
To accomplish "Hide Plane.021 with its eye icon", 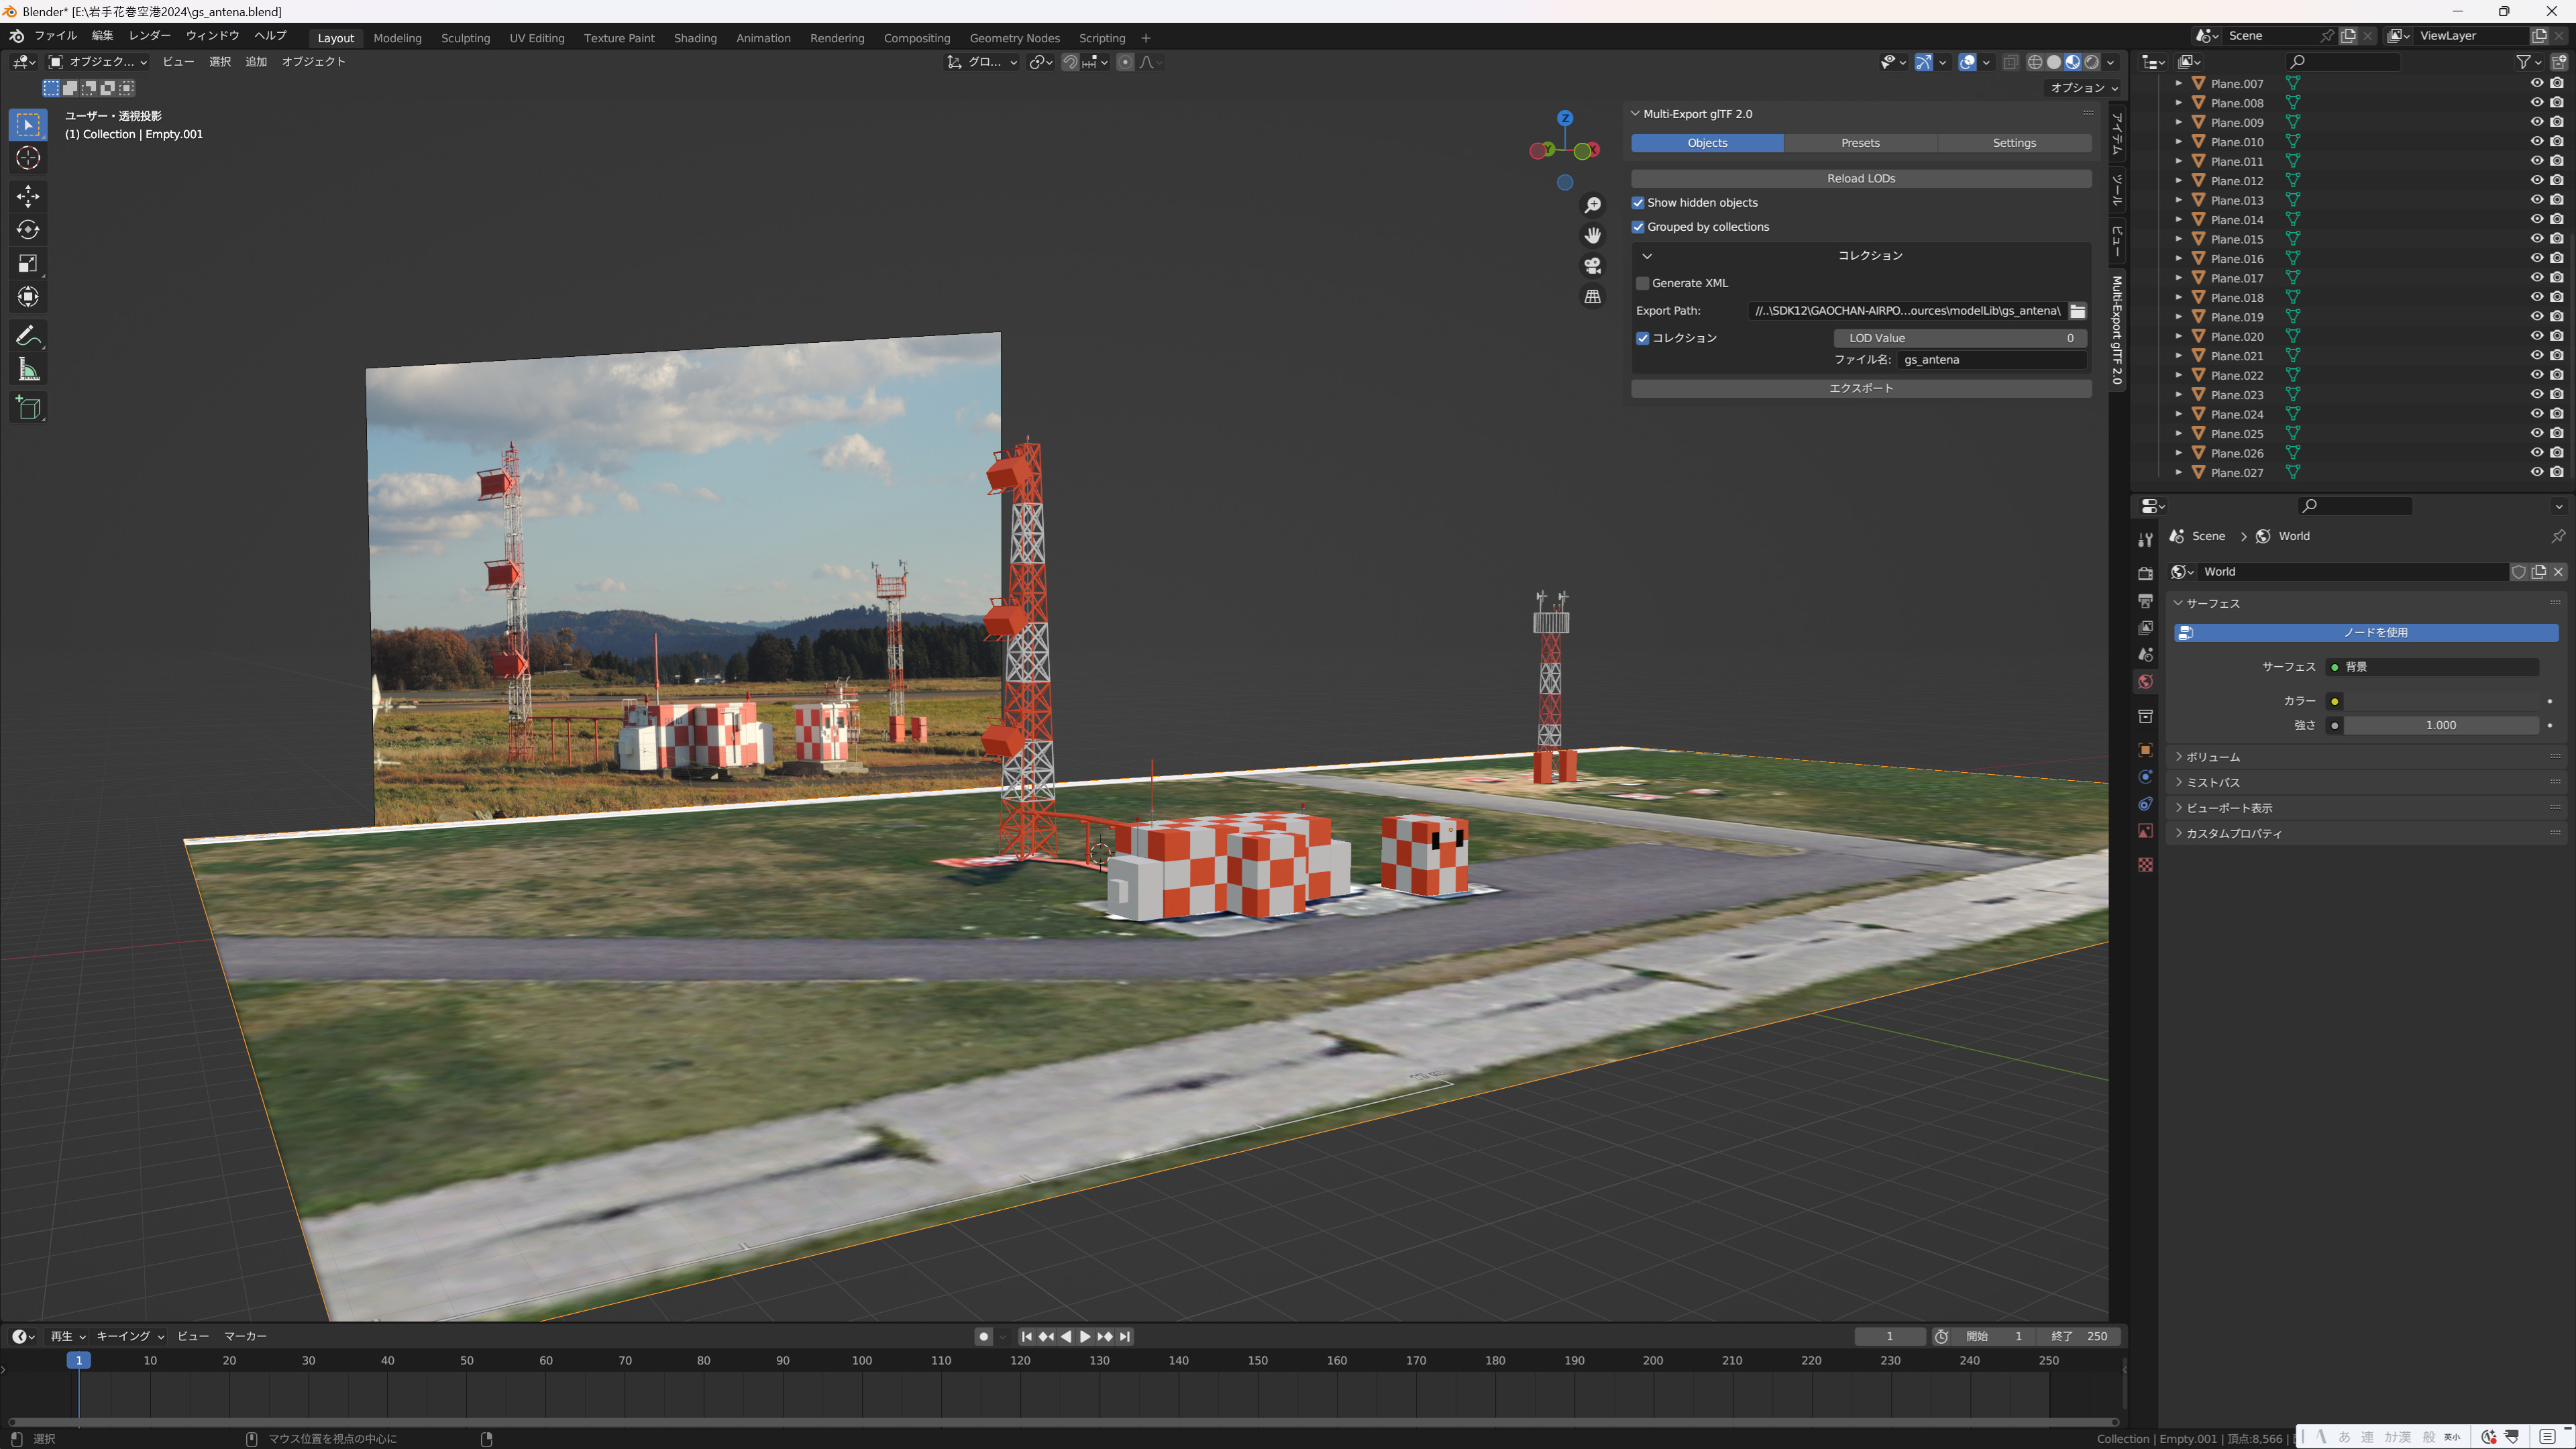I will click(x=2537, y=356).
